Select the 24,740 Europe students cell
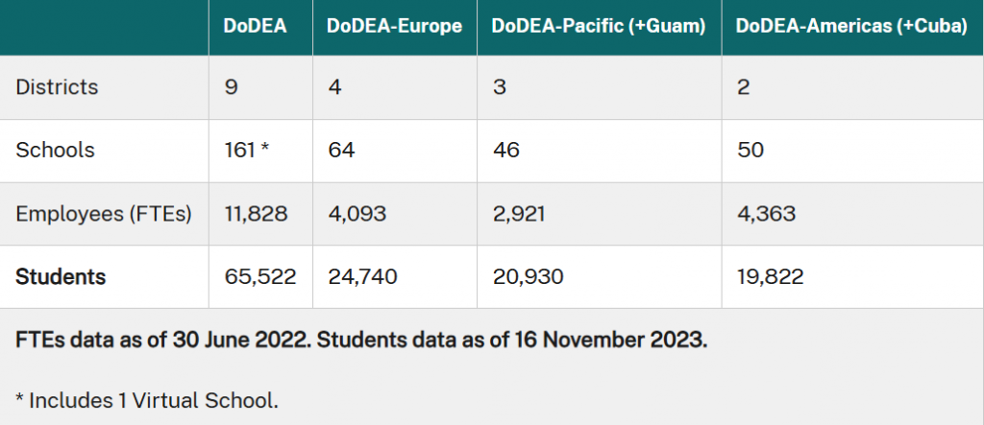 [361, 277]
